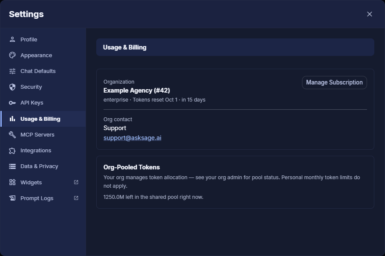Click the Widgets grid icon
The height and width of the screenshot is (256, 385).
[12, 182]
